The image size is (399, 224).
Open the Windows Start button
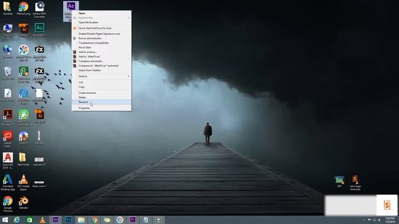5,220
